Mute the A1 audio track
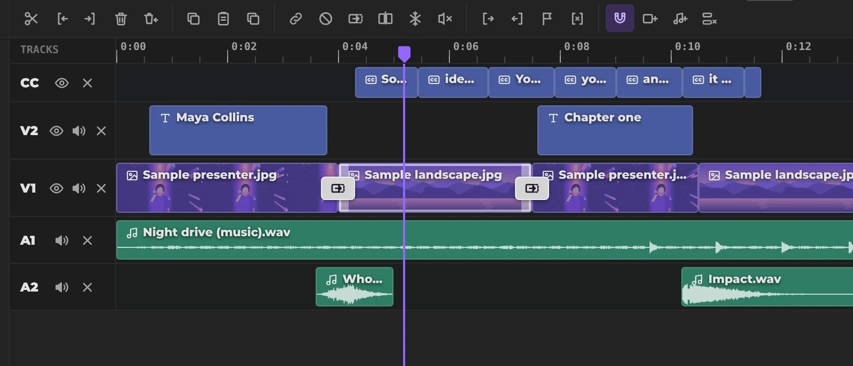 click(62, 240)
